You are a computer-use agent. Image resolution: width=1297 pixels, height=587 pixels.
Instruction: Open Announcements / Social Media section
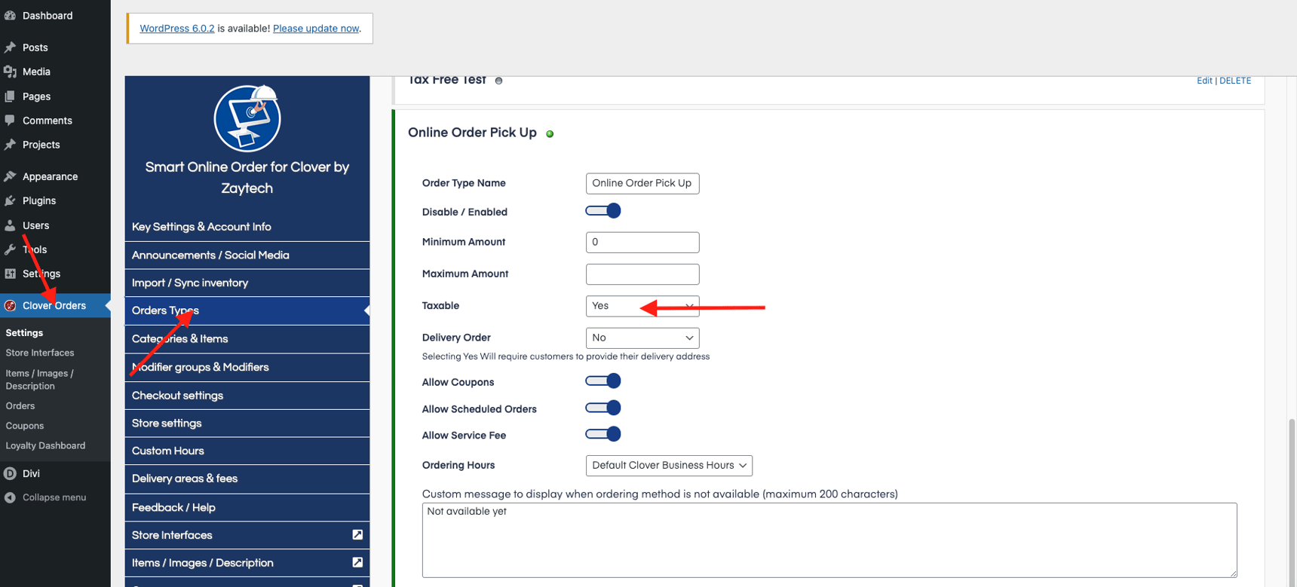[247, 255]
